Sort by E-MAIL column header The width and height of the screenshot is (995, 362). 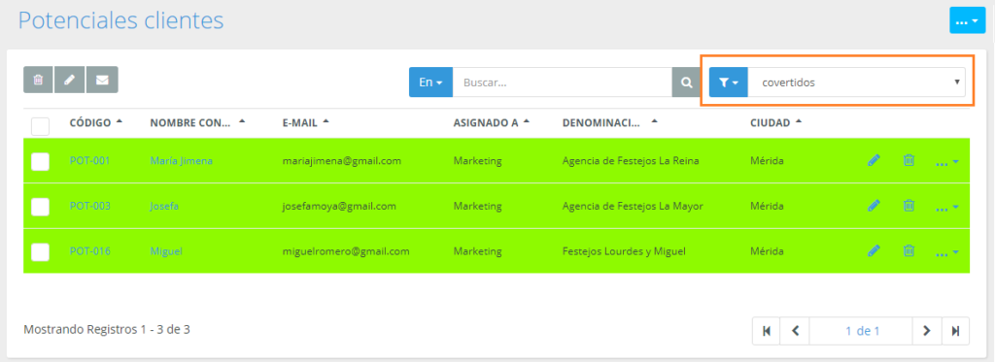[x=306, y=122]
